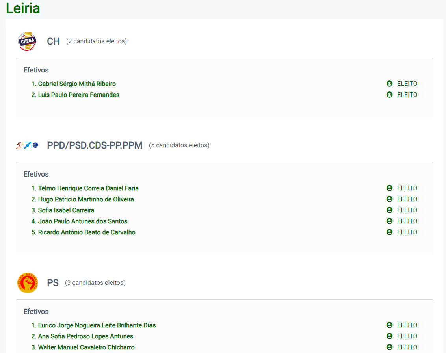Click the CH party name heading
Image resolution: width=446 pixels, height=353 pixels.
click(x=53, y=41)
